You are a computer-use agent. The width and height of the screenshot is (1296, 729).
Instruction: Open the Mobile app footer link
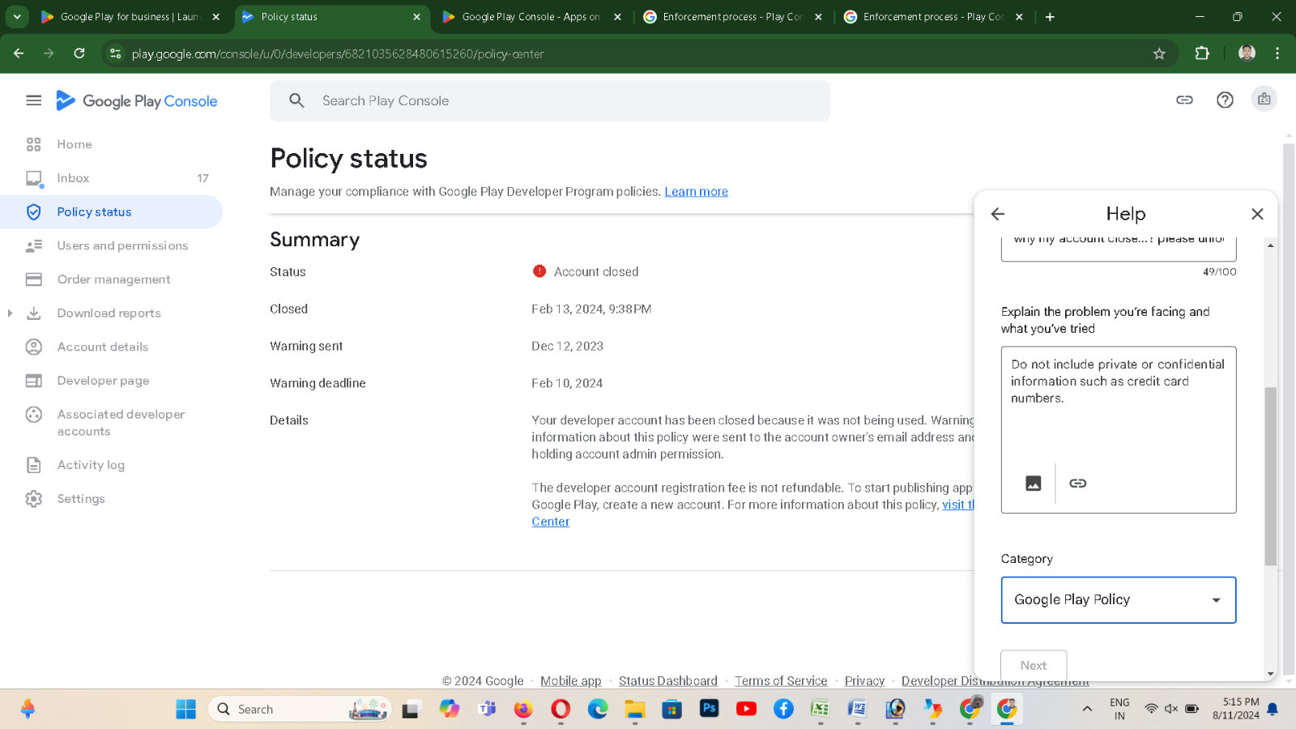570,681
